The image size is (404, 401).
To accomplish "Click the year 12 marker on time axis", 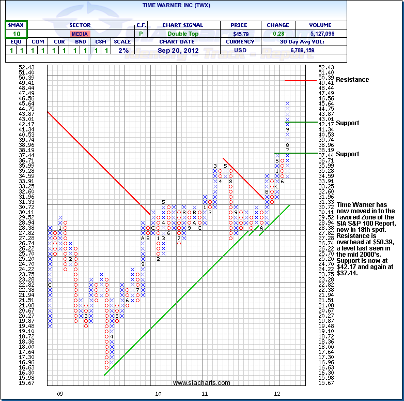I will coord(277,394).
